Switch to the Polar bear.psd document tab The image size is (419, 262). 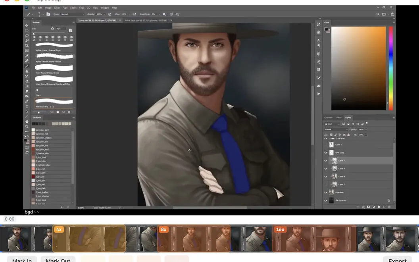click(147, 20)
